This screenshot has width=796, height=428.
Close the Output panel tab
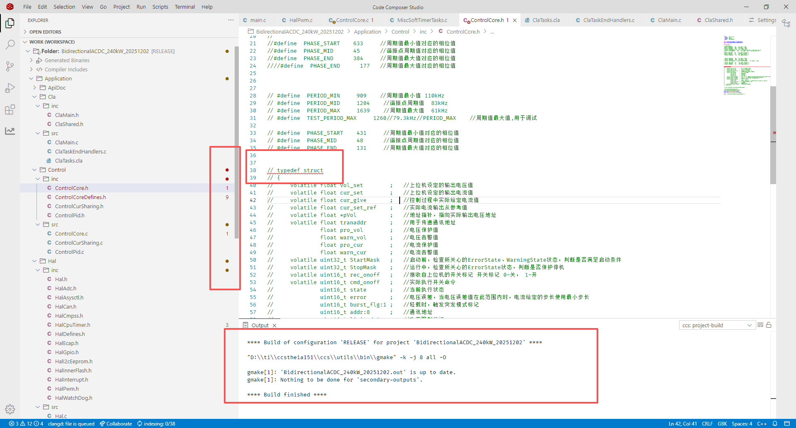[x=274, y=326]
